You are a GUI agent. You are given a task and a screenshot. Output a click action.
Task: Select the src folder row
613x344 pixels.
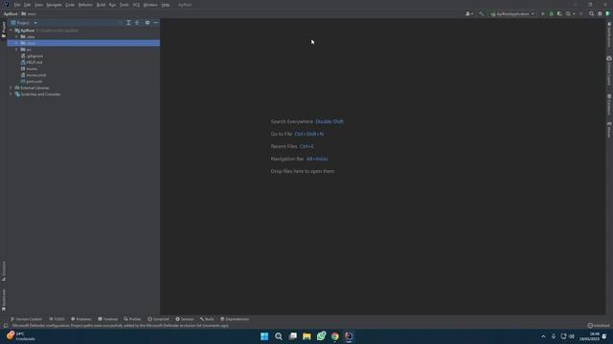click(83, 50)
